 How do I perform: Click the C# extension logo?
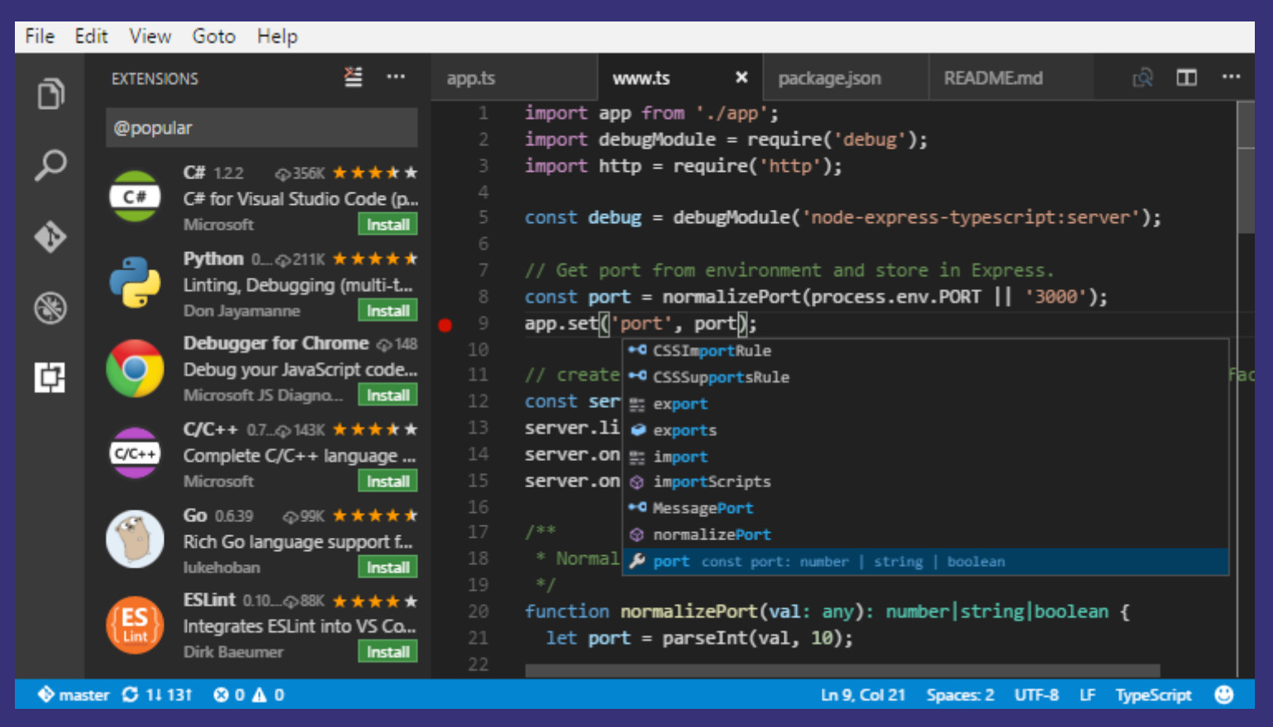pyautogui.click(x=135, y=197)
